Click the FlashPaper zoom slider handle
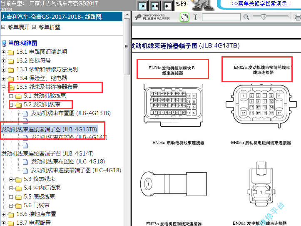The image size is (301, 226). (264, 17)
